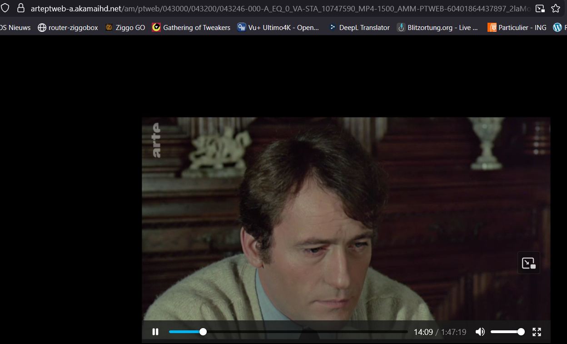The width and height of the screenshot is (567, 344).
Task: Open the video in fullscreen mode
Action: (537, 332)
